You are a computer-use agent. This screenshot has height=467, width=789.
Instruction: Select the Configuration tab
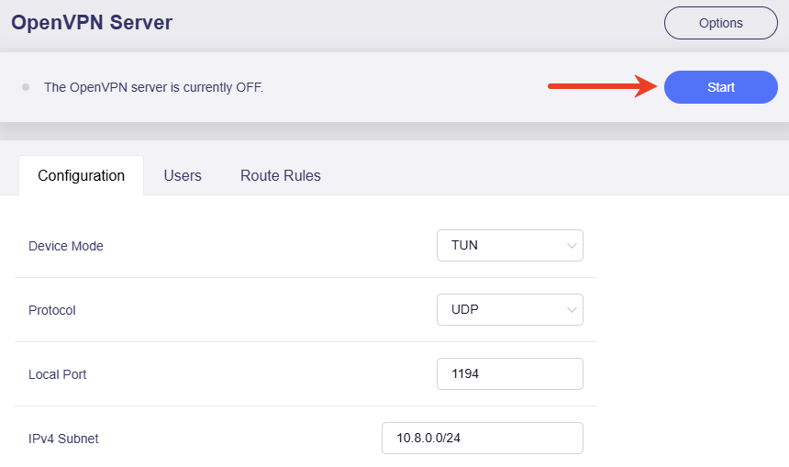81,175
